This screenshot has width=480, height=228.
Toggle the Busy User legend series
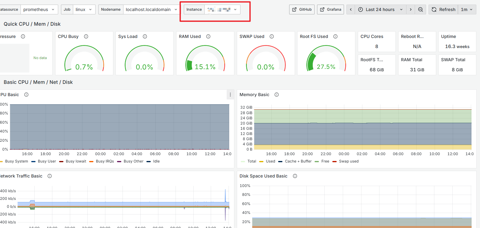[x=47, y=161]
